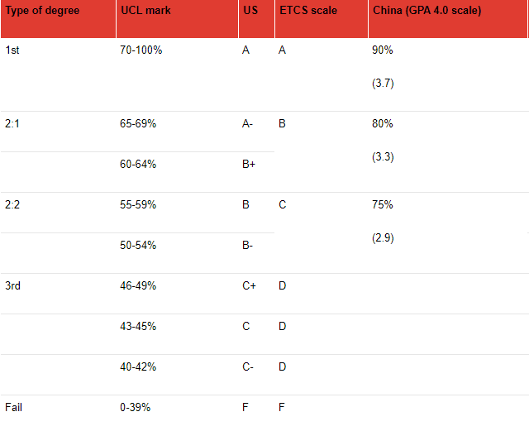Image resolution: width=529 pixels, height=431 pixels.
Task: Select the "UCL mark" column header
Action: pos(145,11)
